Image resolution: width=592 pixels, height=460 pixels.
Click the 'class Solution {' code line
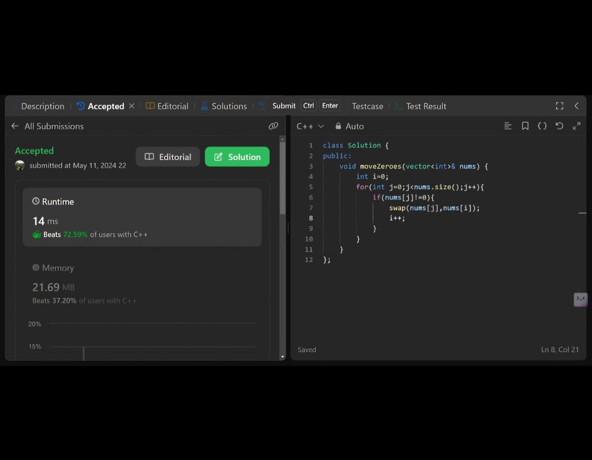point(356,145)
